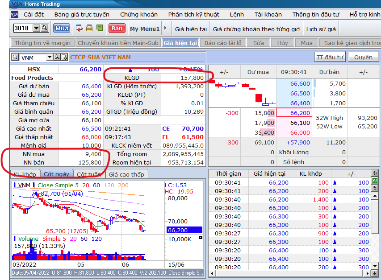Click the refresh arrows icon above trade list
The height and width of the screenshot is (280, 381).
[x=375, y=173]
